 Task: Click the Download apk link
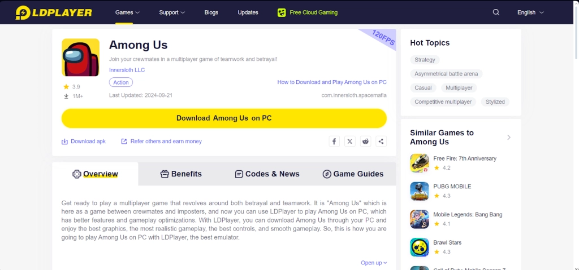(88, 141)
